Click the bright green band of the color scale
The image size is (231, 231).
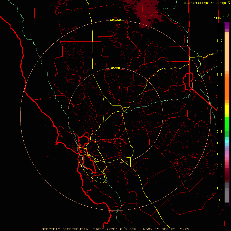(227, 124)
